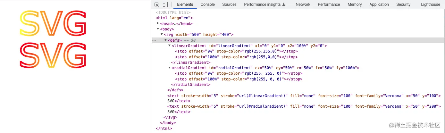Image resolution: width=445 pixels, height=133 pixels.
Task: Select the radialGradient opening tag row
Action: point(265,68)
